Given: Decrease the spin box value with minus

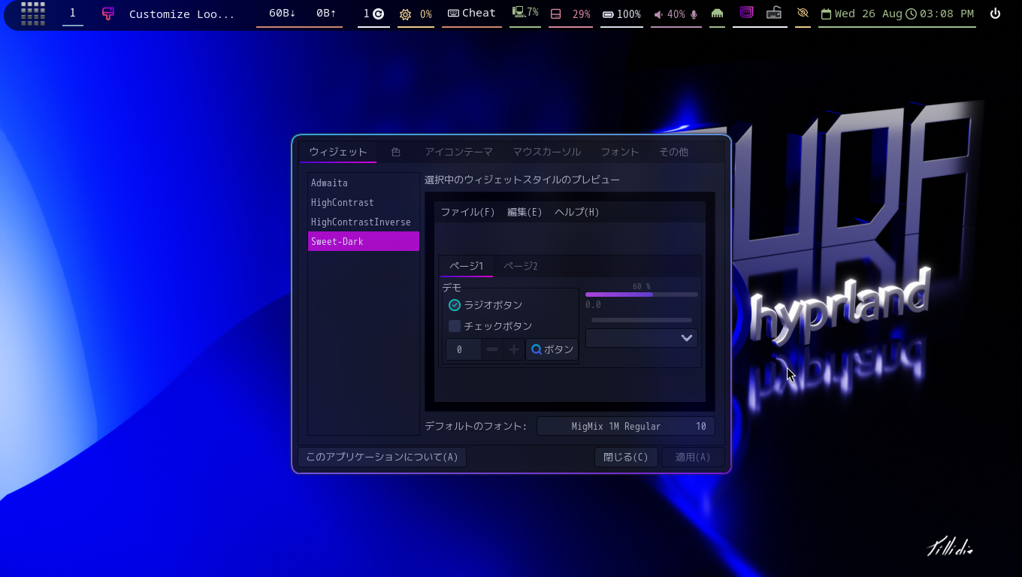Looking at the screenshot, I should [x=492, y=349].
